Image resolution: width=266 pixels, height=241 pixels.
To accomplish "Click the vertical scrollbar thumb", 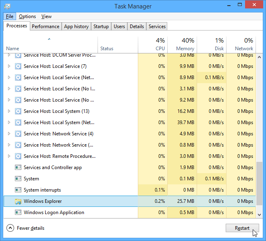I will 259,184.
